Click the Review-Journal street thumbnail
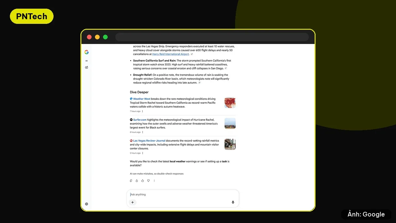This screenshot has height=223, width=396. [x=230, y=144]
